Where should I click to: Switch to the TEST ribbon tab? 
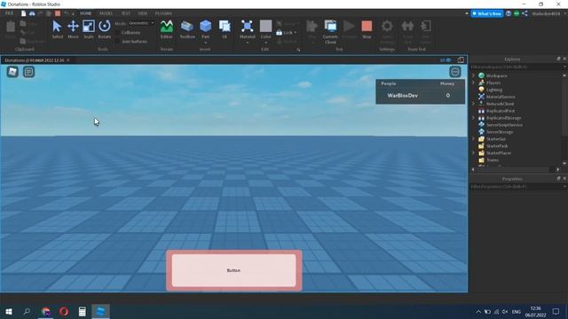(x=126, y=13)
